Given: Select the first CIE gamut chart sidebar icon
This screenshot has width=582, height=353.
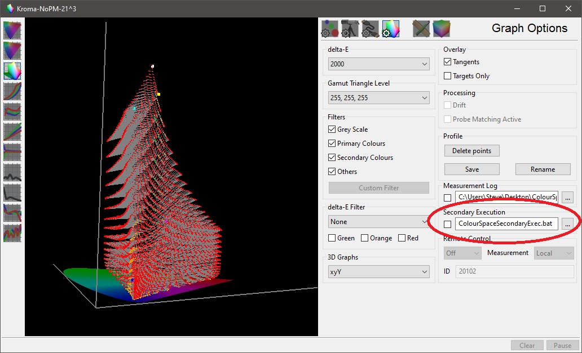Looking at the screenshot, I should coord(12,30).
